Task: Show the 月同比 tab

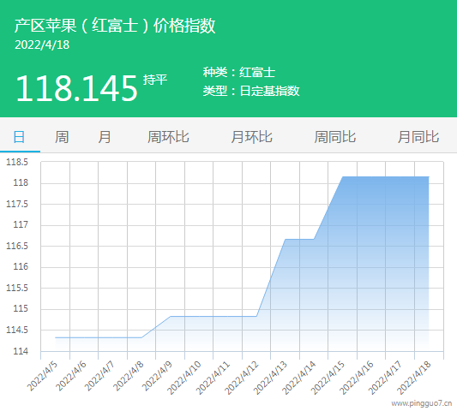Action: [418, 137]
